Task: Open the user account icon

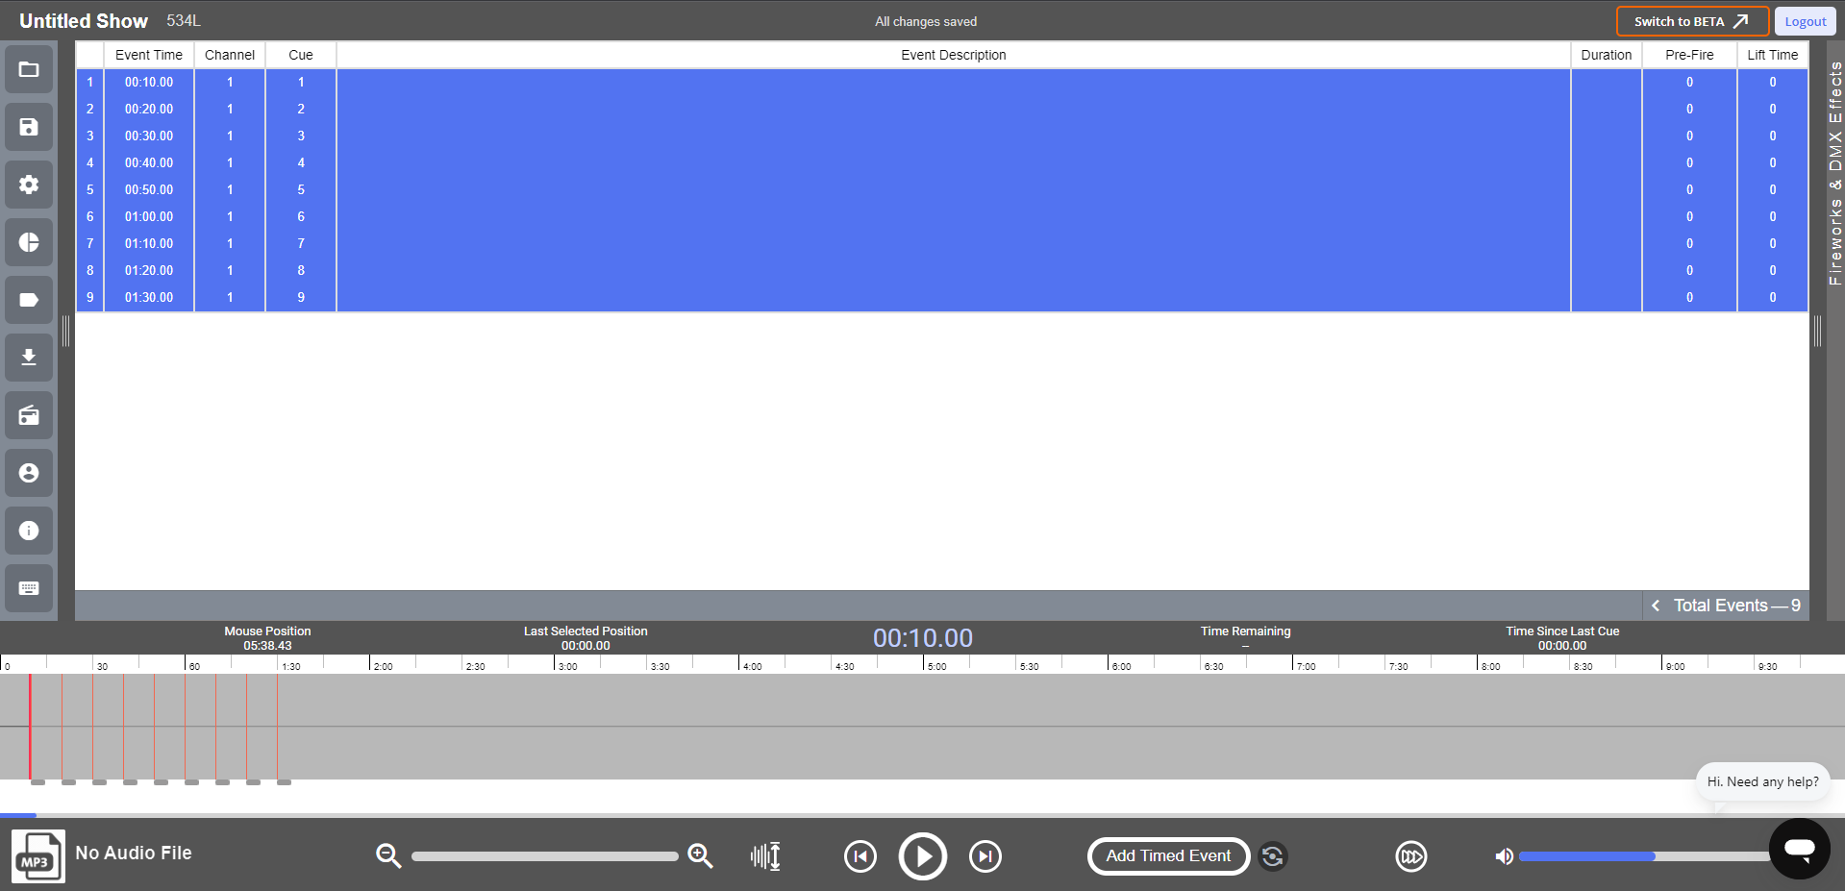Action: 29,473
